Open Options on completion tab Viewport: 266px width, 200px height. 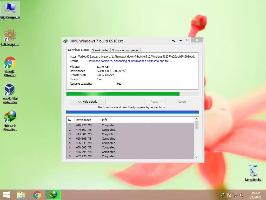[x=125, y=50]
